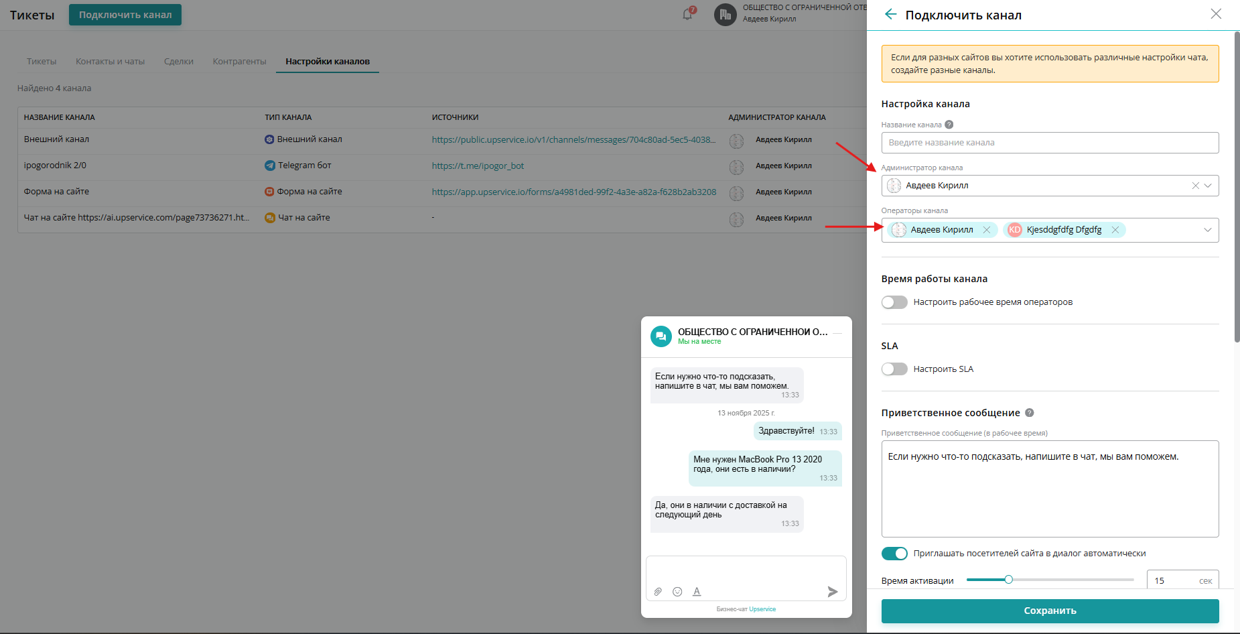Expand the Администратор канала dropdown
The width and height of the screenshot is (1240, 634).
click(1208, 186)
